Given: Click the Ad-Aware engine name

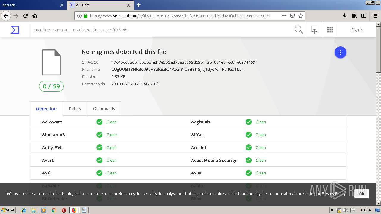Looking at the screenshot, I should (52, 122).
